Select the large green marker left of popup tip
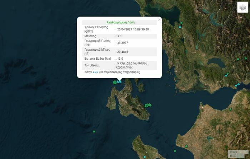 [x=115, y=82]
